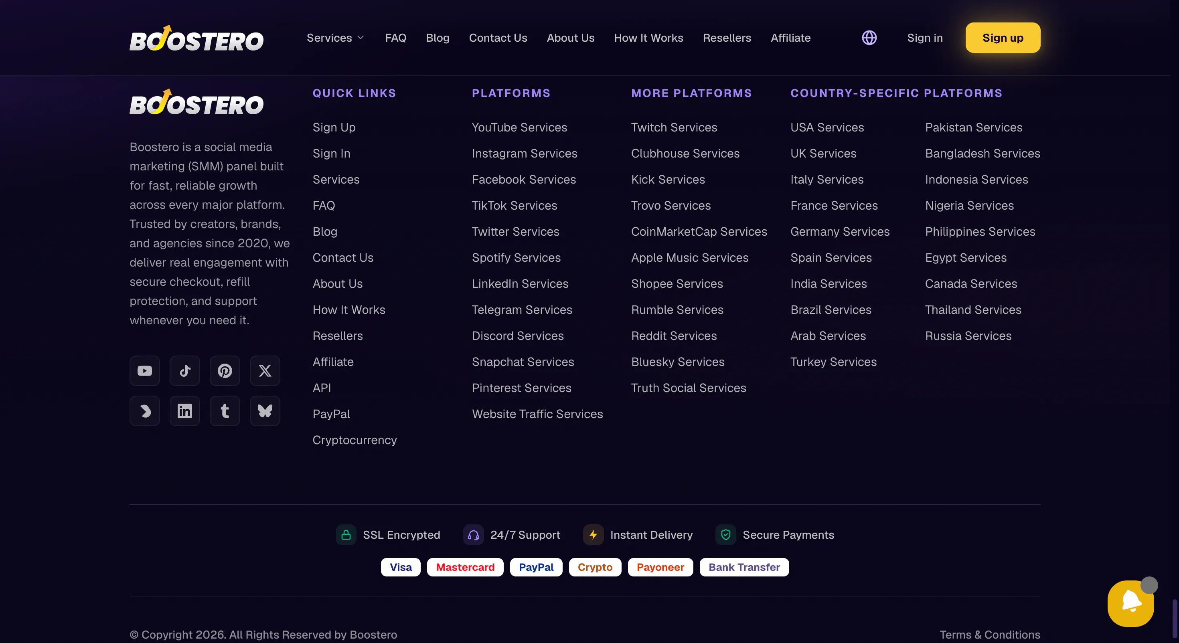The width and height of the screenshot is (1179, 643).
Task: Open the Cryptocurrency quick link
Action: (355, 440)
